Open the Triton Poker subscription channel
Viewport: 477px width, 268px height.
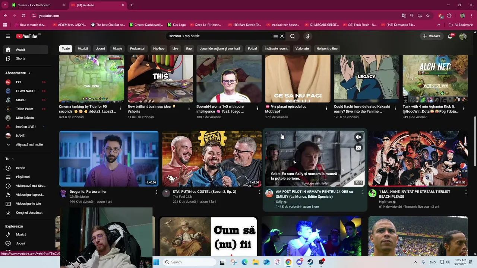point(25,109)
